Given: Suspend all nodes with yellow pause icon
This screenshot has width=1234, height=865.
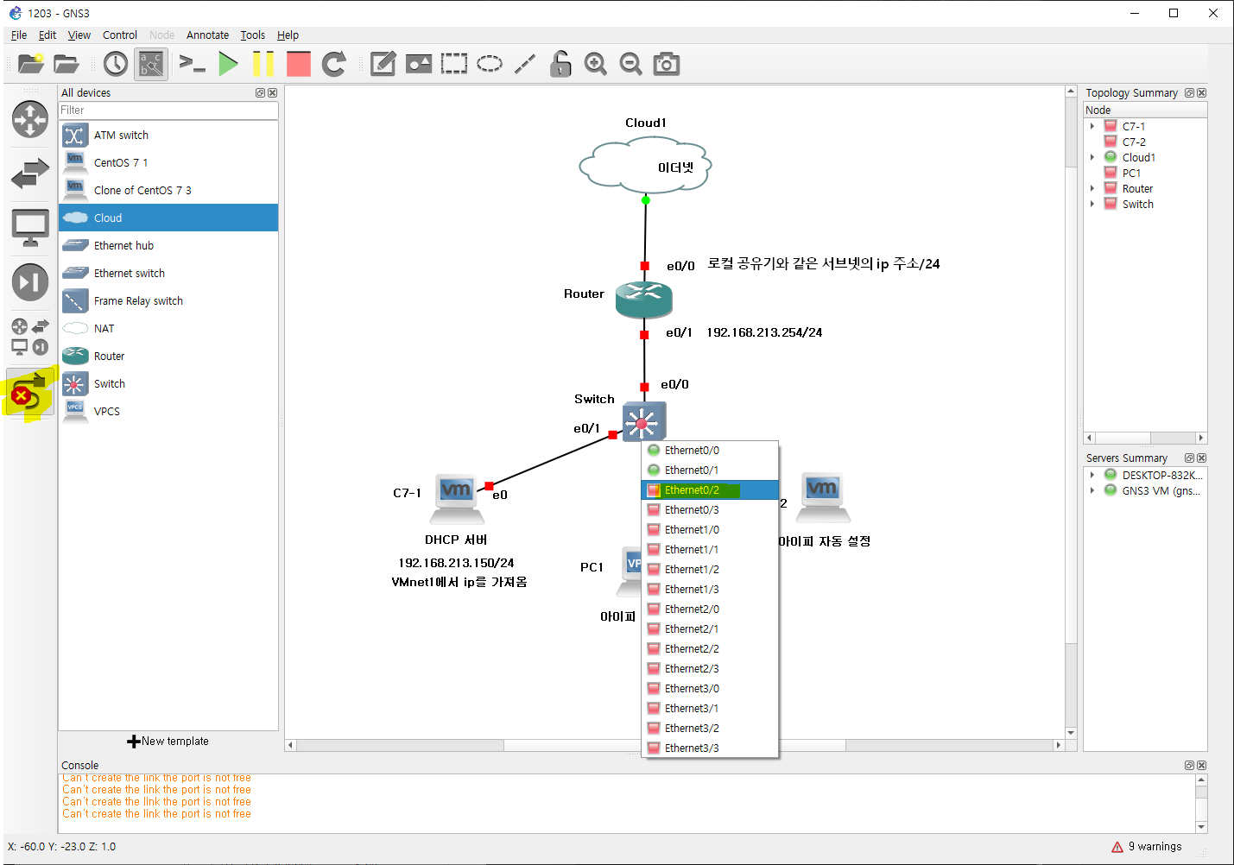Looking at the screenshot, I should tap(263, 64).
